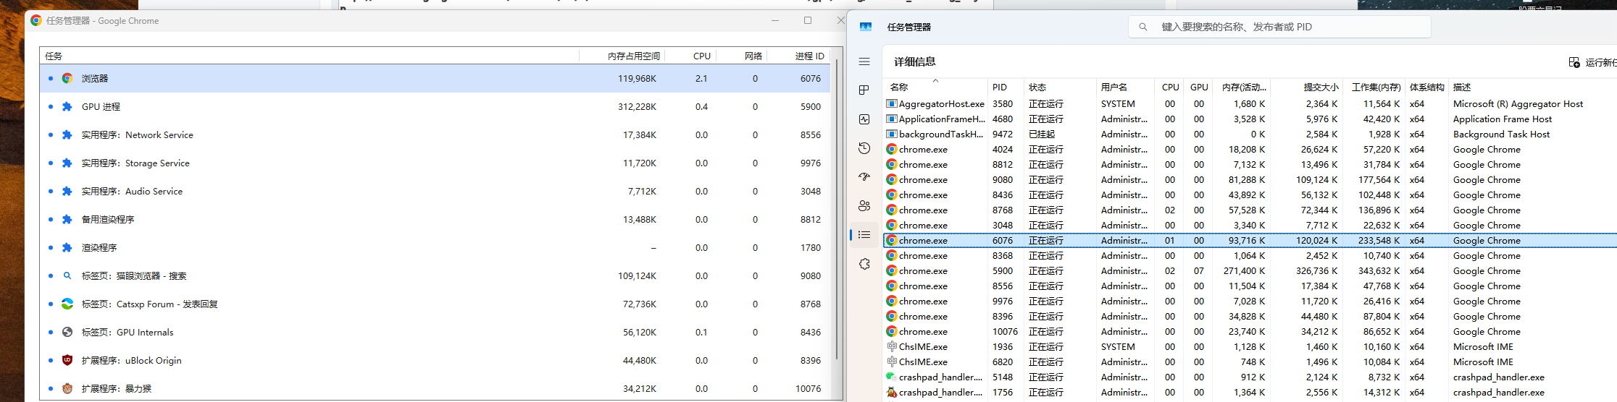Click the 详细信息 page heading
Viewport: 1617px width, 402px height.
point(914,61)
